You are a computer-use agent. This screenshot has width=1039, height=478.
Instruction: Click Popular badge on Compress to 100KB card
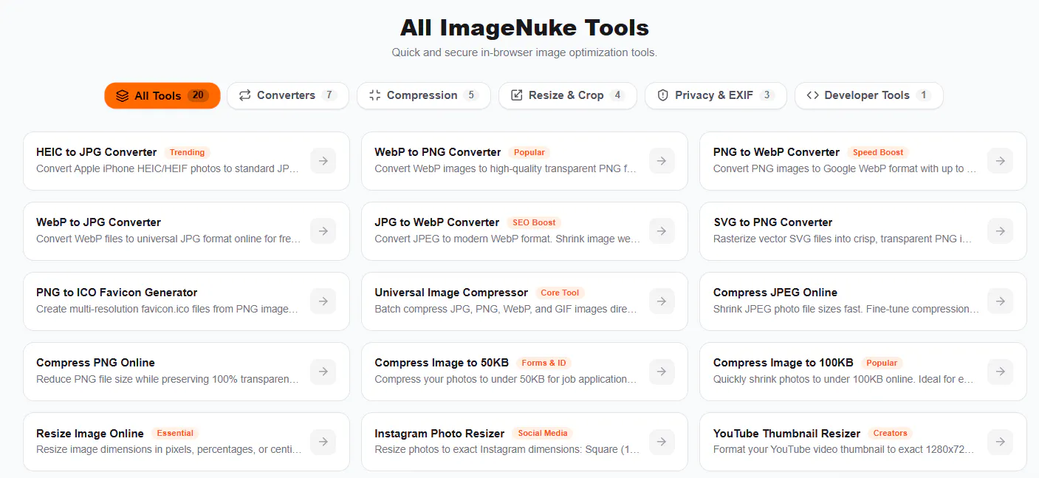click(x=882, y=363)
